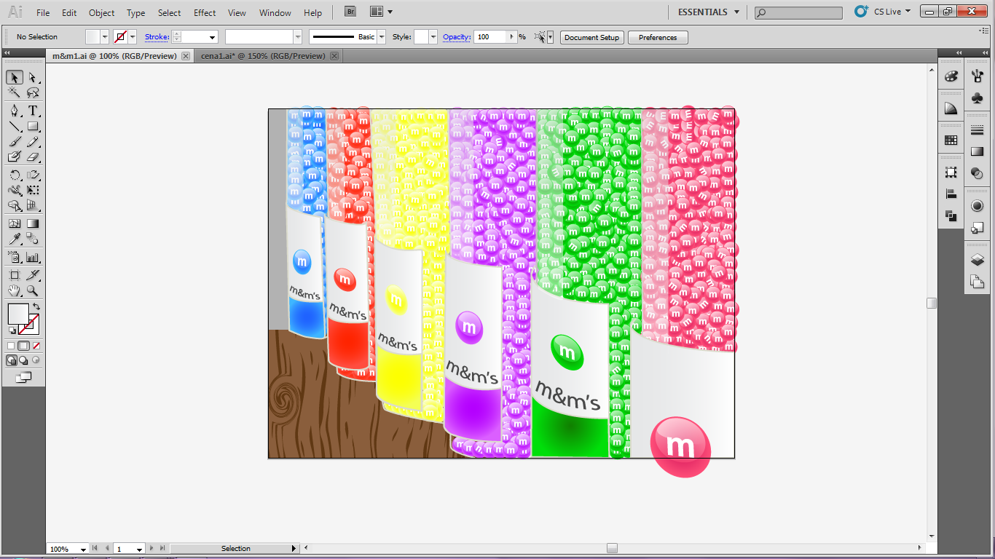Open the Brushes panel icon

[978, 77]
